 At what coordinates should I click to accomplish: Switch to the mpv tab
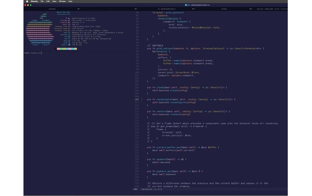point(271,9)
